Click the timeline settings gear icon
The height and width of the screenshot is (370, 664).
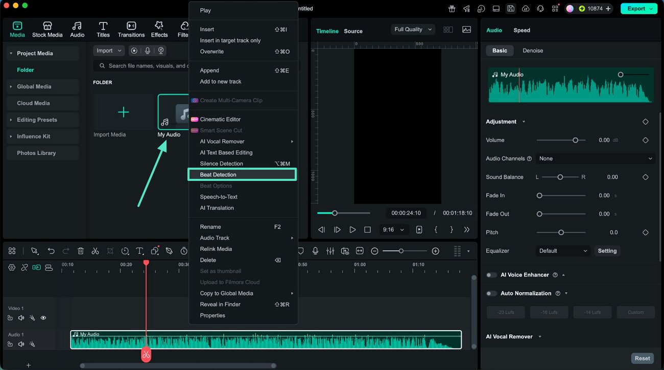click(x=12, y=267)
